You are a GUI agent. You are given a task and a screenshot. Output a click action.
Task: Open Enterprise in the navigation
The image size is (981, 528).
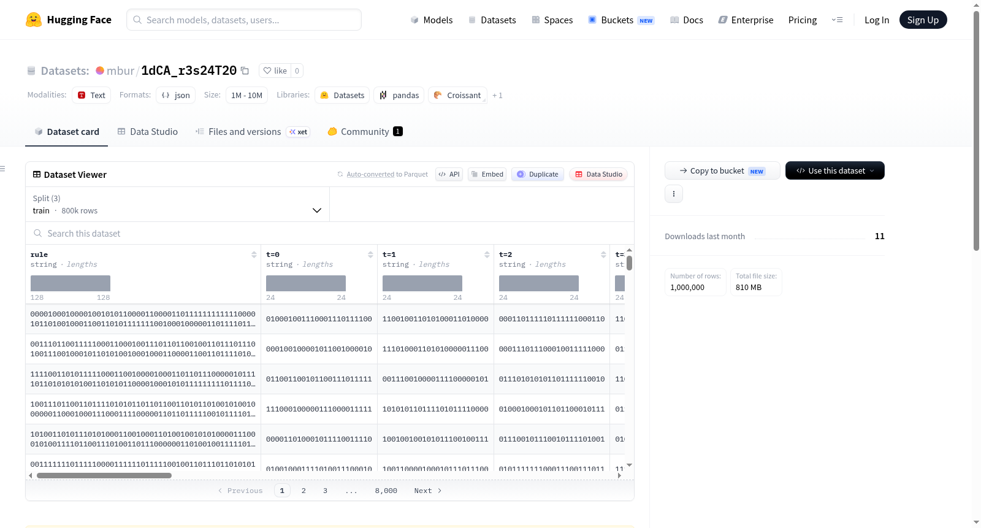click(746, 20)
